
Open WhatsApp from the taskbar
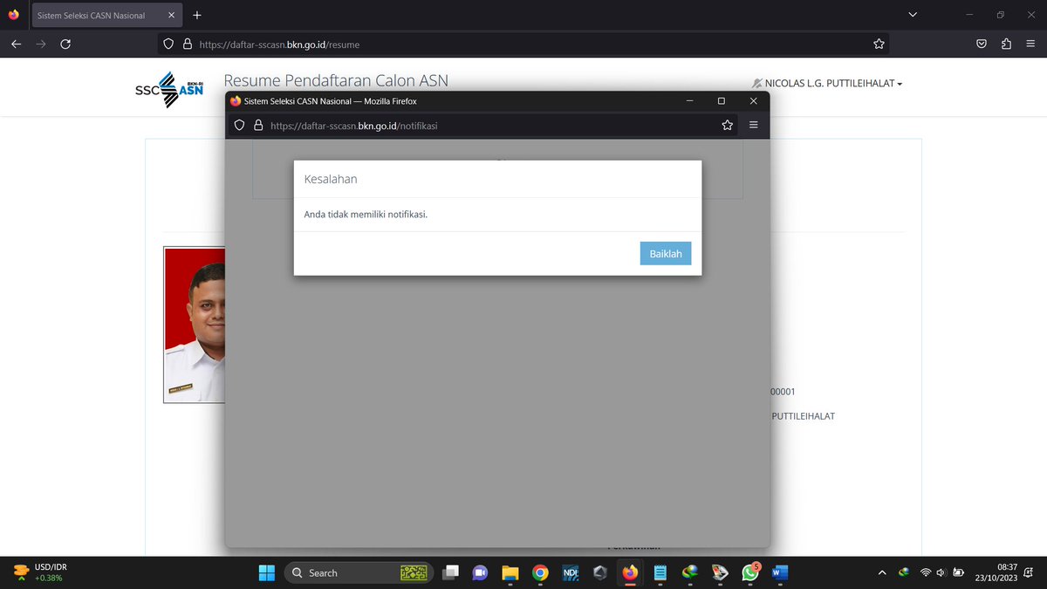pos(750,572)
